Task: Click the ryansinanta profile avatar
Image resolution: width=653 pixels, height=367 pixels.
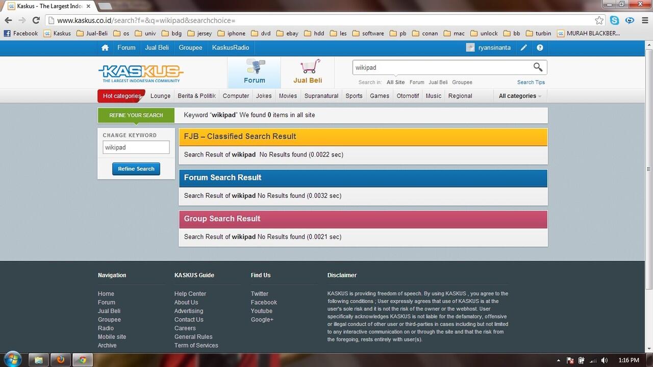Action: coord(470,47)
